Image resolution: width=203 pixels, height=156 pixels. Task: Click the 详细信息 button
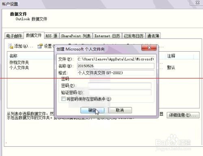[x=183, y=115]
